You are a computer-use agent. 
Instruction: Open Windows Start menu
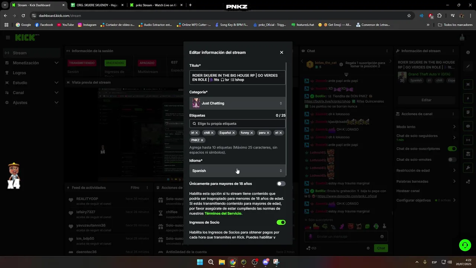[x=200, y=262]
